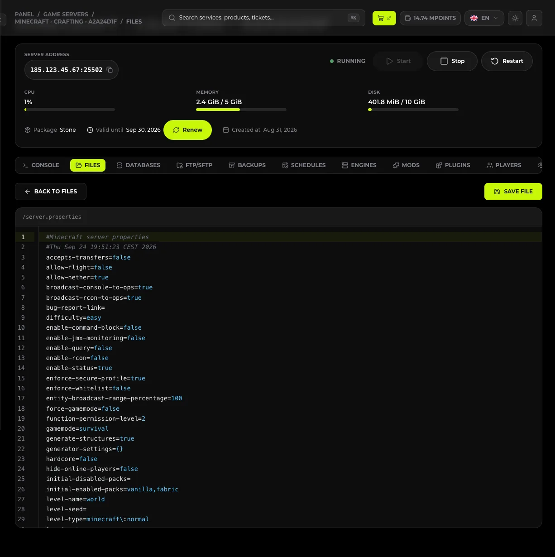Stop the server
The width and height of the screenshot is (555, 557).
tap(452, 61)
